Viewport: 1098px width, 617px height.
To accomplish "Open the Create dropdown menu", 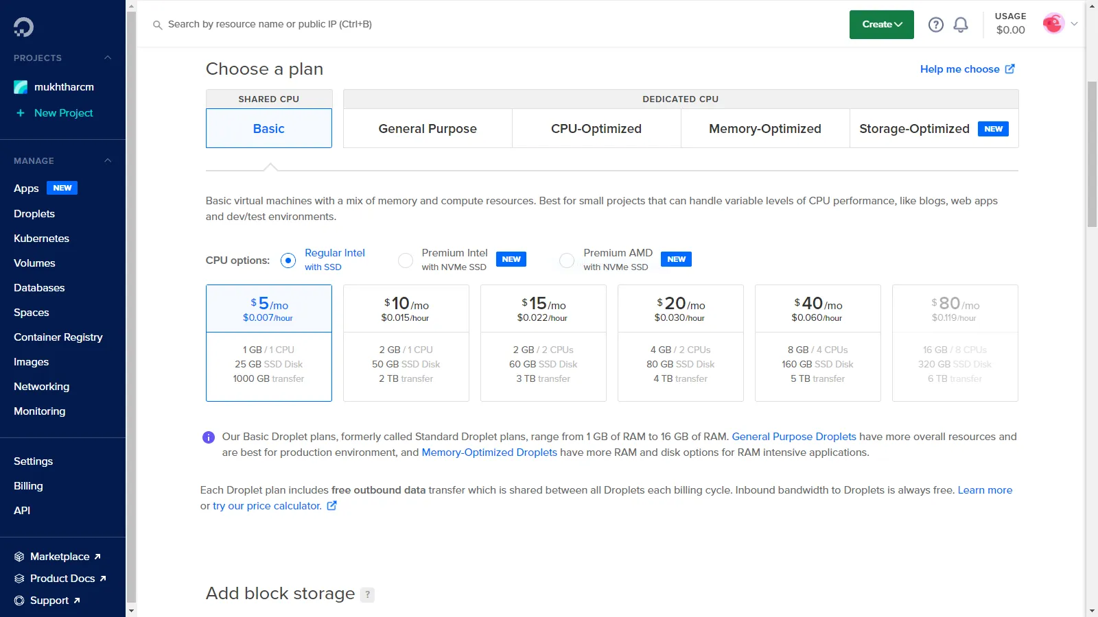I will [x=881, y=24].
